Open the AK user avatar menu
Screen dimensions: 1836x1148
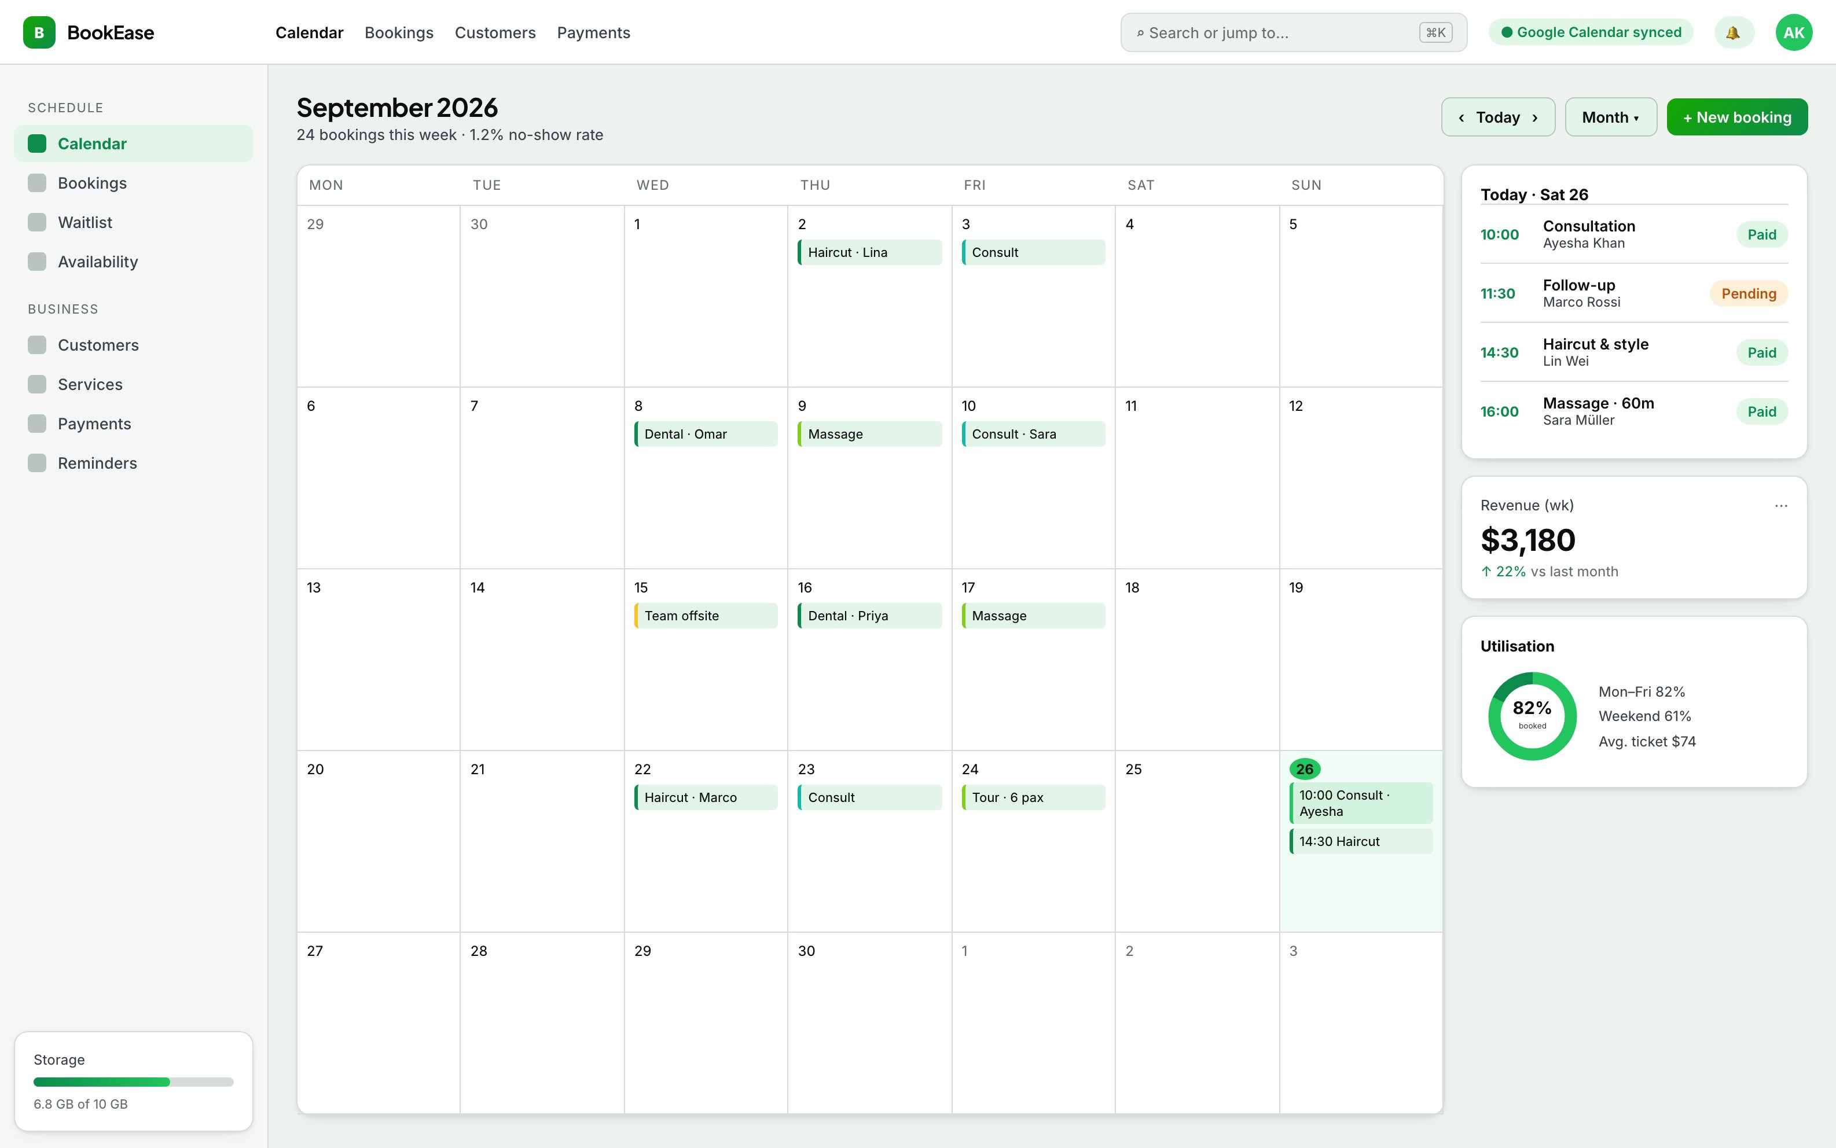(x=1794, y=32)
